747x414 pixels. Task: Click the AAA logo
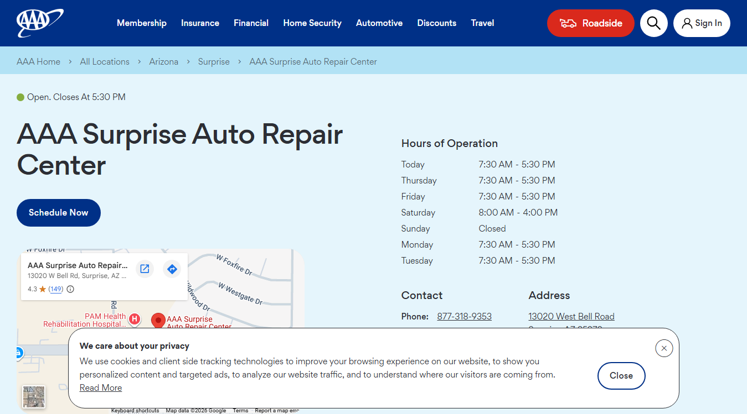pos(40,23)
